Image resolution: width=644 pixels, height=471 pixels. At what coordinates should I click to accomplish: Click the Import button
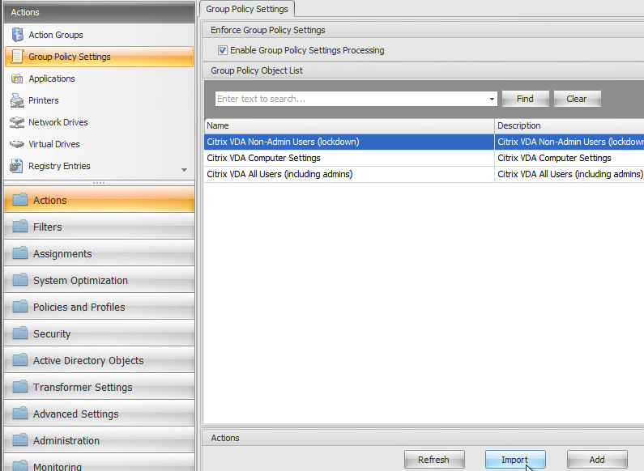pos(515,460)
